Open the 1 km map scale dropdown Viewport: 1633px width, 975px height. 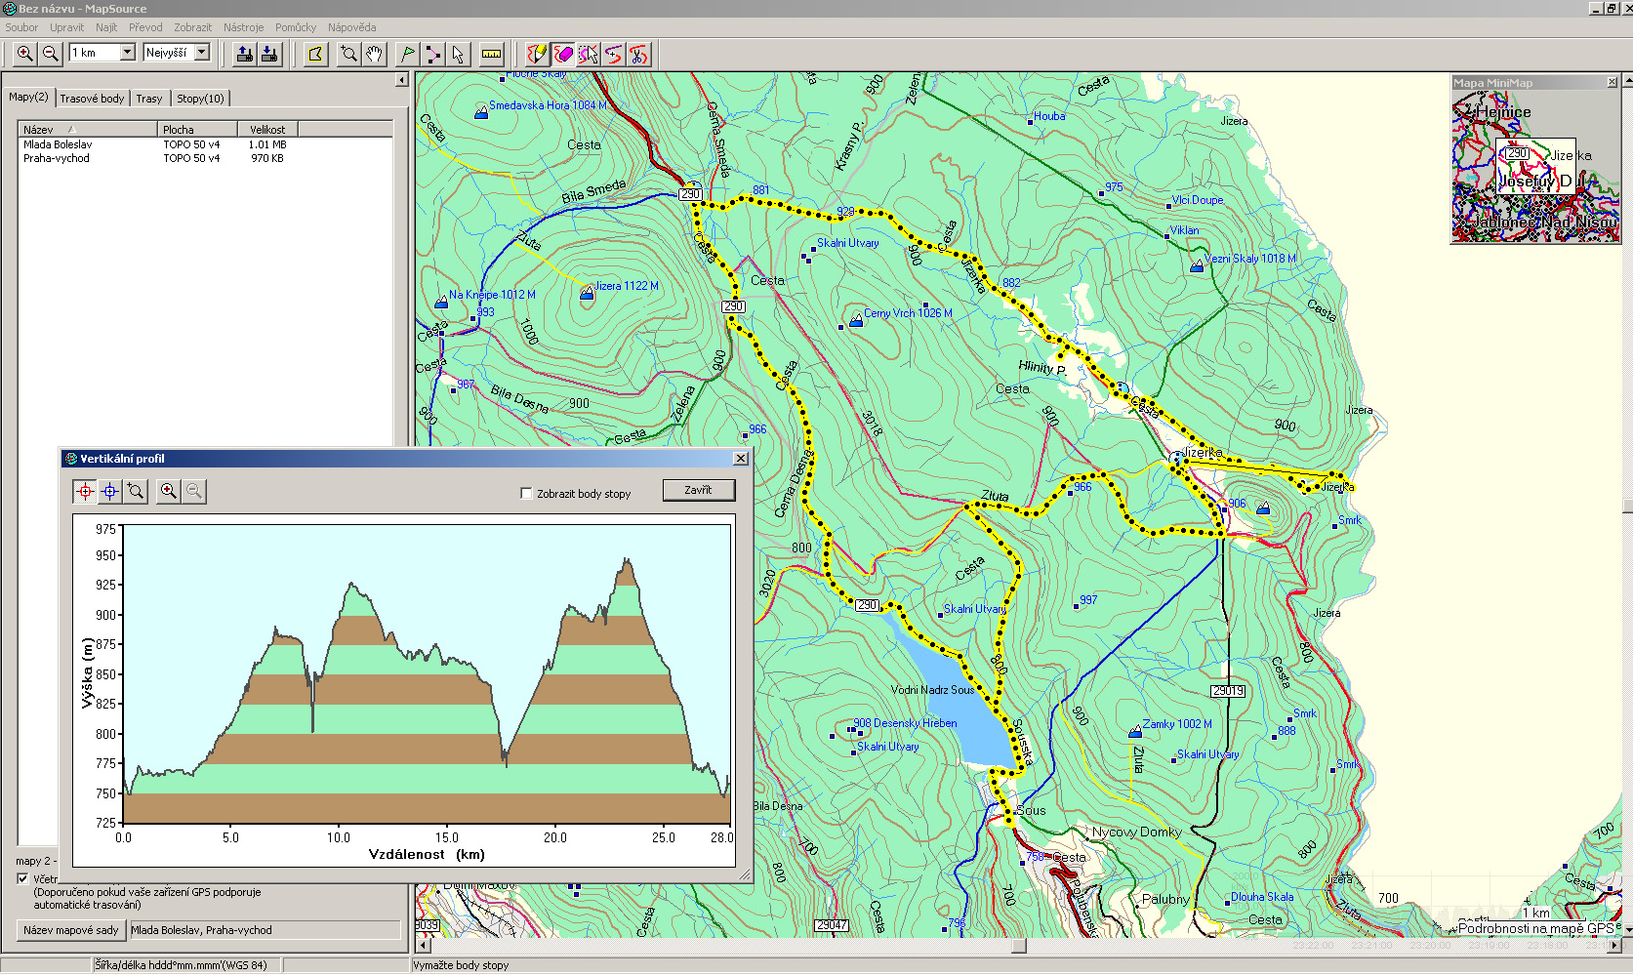[x=127, y=53]
